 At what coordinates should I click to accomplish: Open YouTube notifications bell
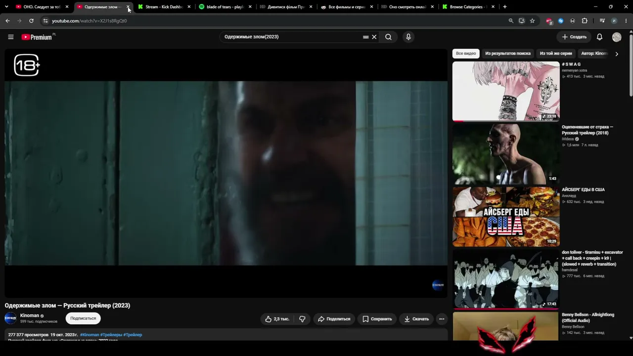click(599, 37)
